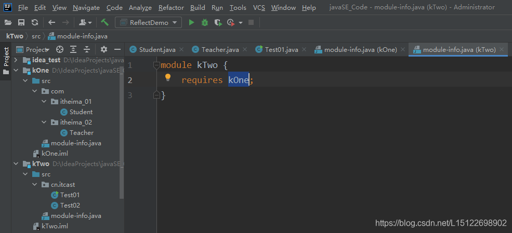
Task: Open Project panel settings gear
Action: [104, 49]
